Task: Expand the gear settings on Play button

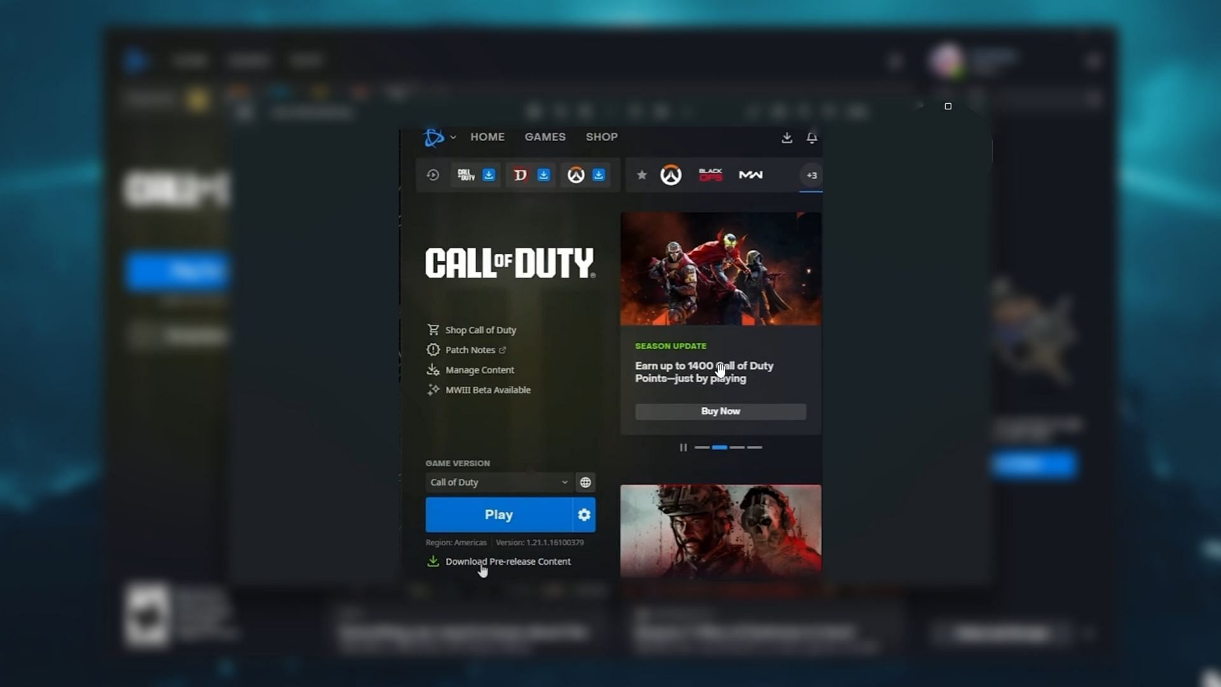Action: (584, 515)
